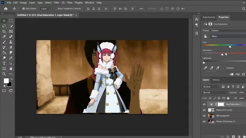Hide the Riruka (CH Lone) layer

204,110
